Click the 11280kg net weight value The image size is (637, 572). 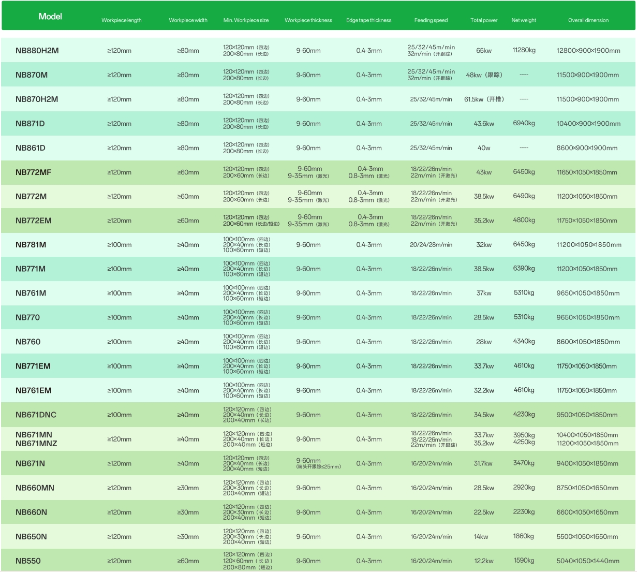524,50
